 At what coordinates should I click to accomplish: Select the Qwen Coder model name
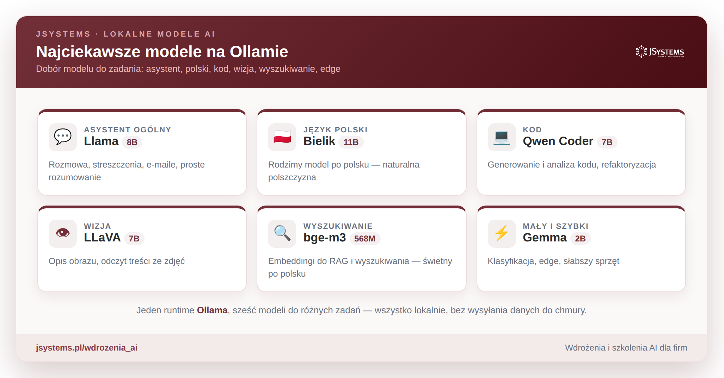coord(558,141)
